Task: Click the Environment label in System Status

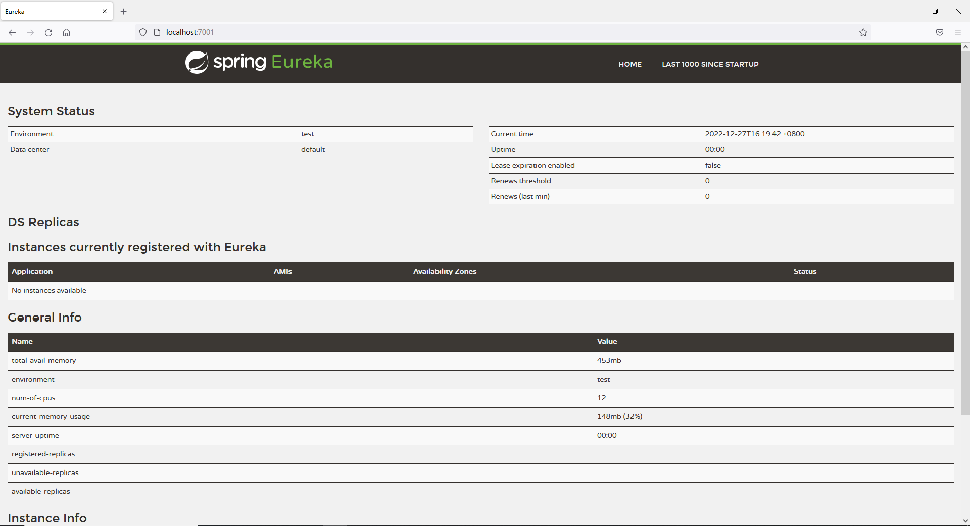Action: (x=31, y=134)
